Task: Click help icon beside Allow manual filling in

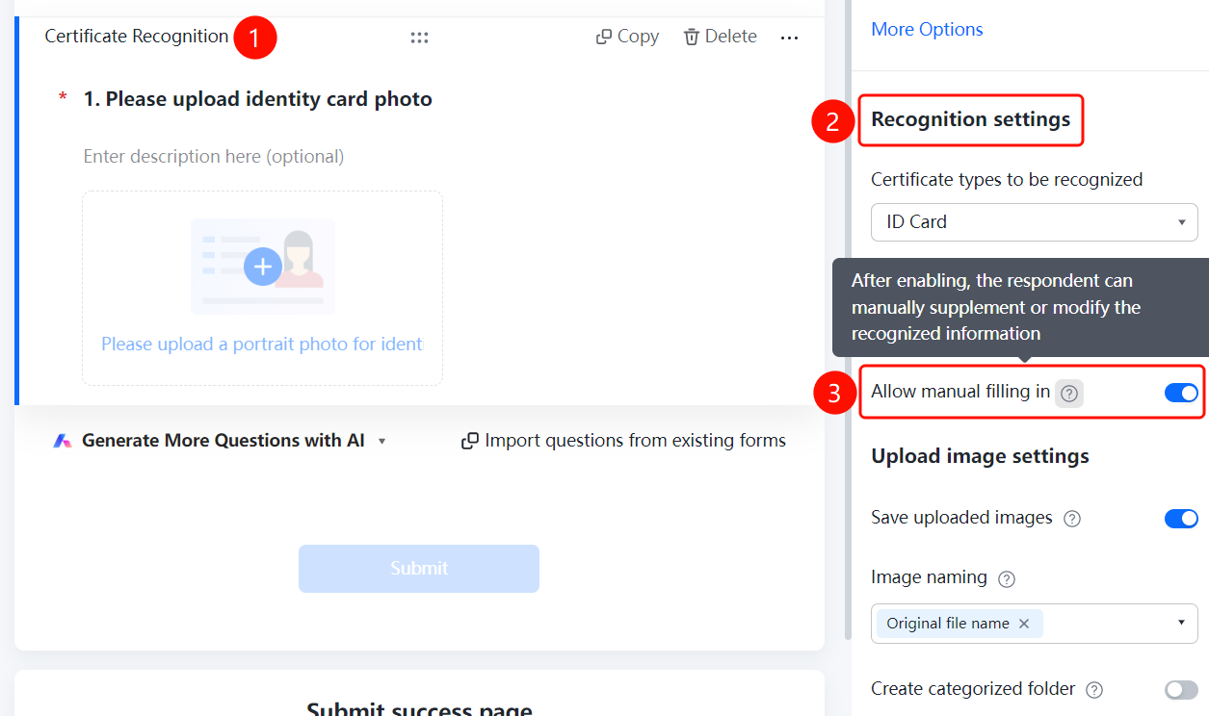Action: point(1069,393)
